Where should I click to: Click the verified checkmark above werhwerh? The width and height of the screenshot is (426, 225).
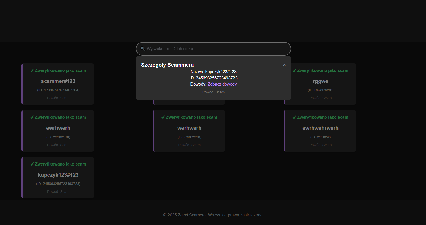(163, 117)
